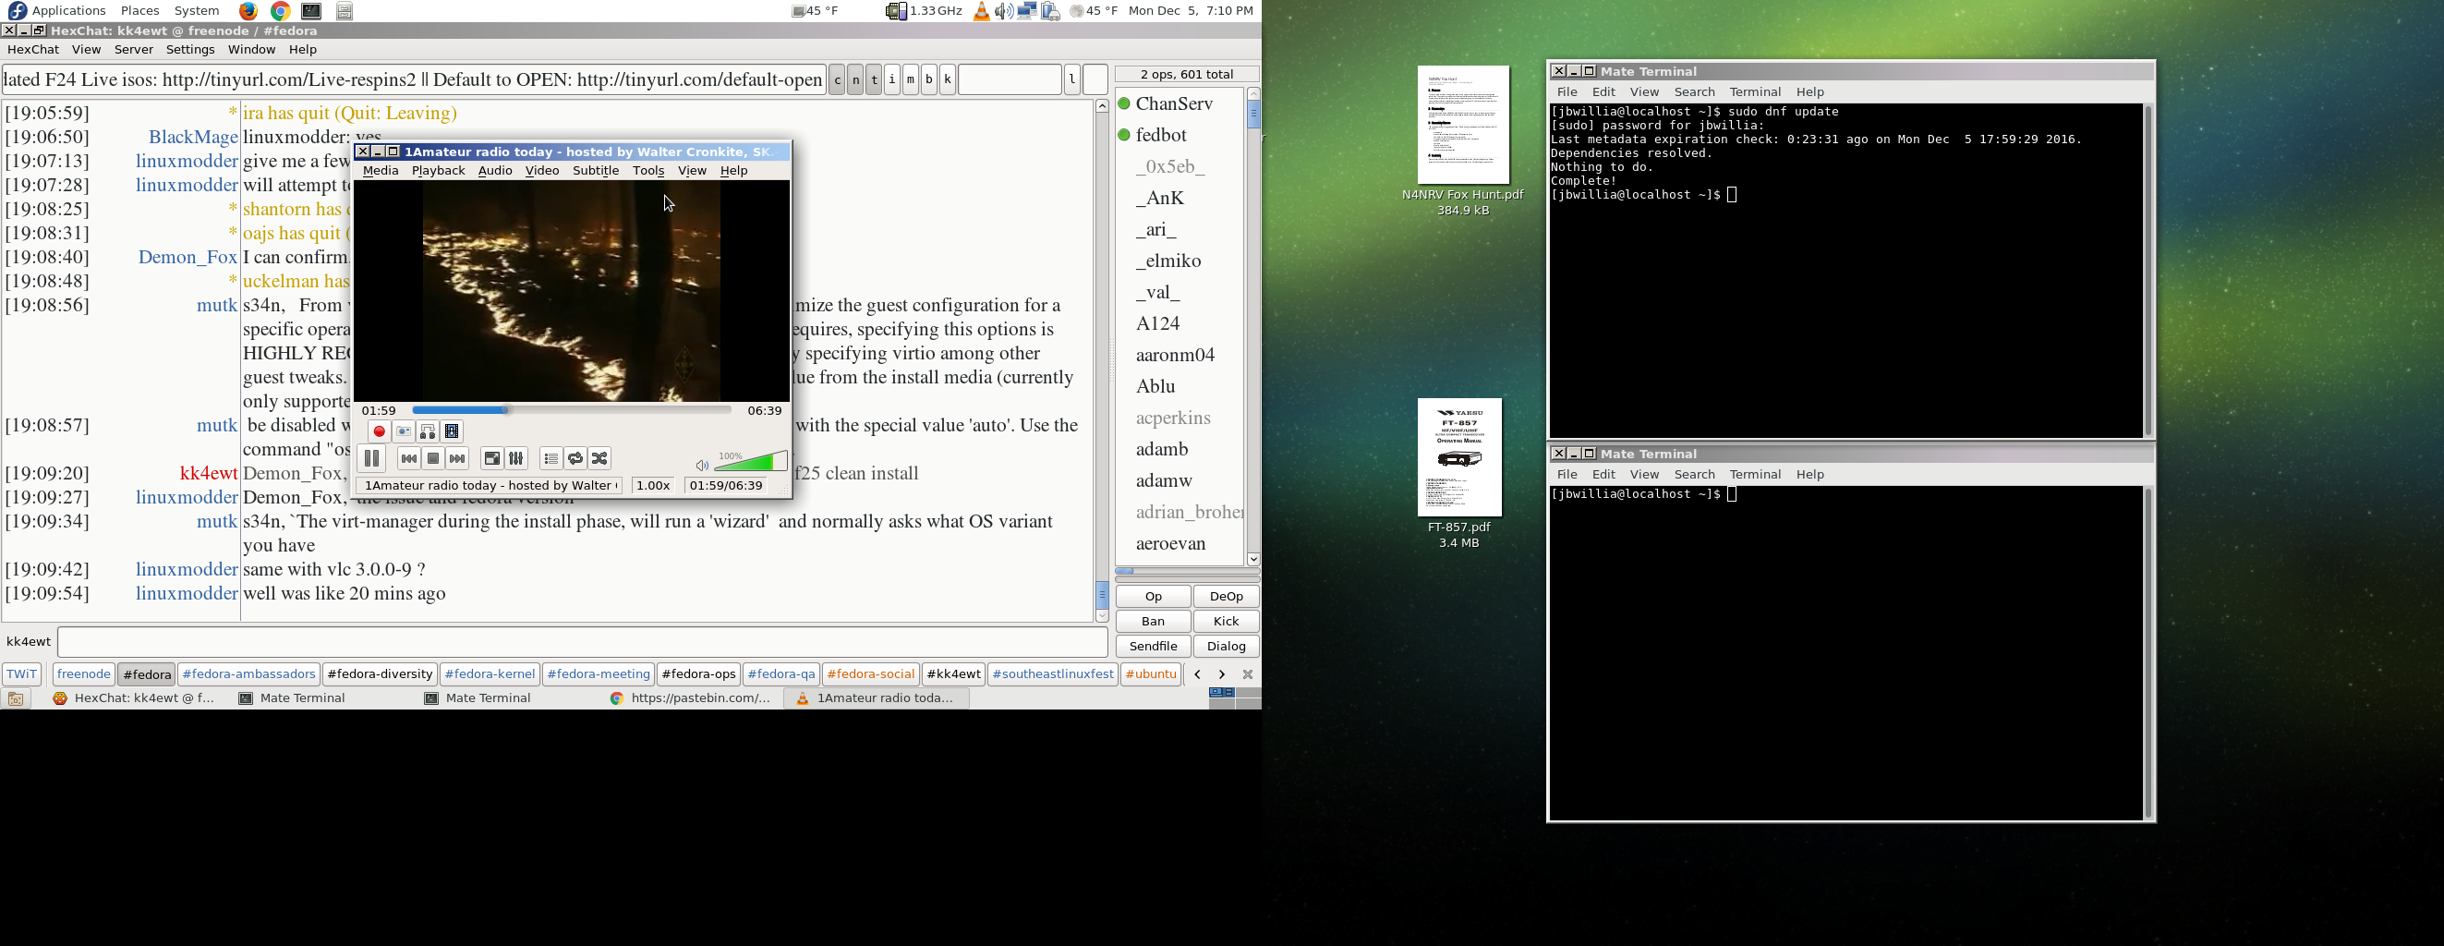The width and height of the screenshot is (2444, 946).
Task: Click the Ban button
Action: pyautogui.click(x=1154, y=622)
